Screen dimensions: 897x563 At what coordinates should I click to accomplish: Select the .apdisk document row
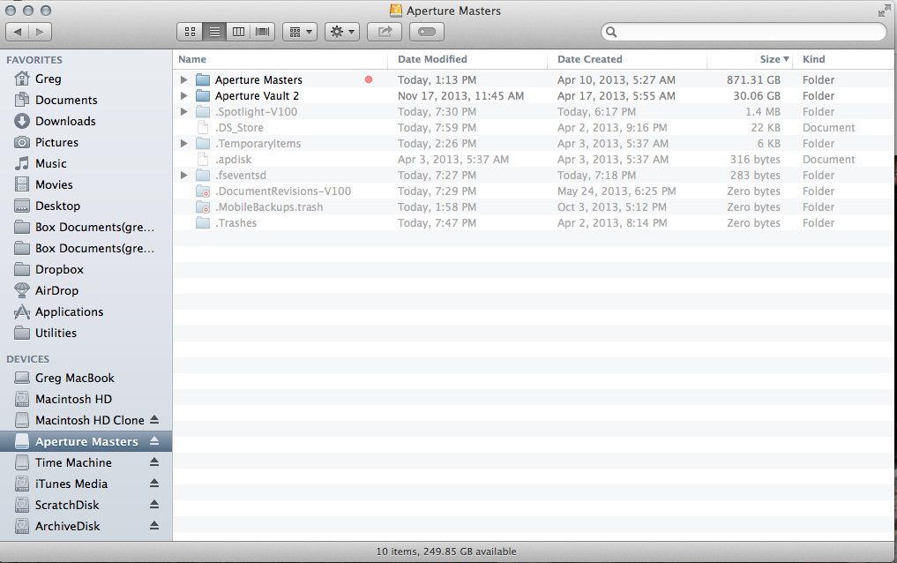tap(534, 160)
